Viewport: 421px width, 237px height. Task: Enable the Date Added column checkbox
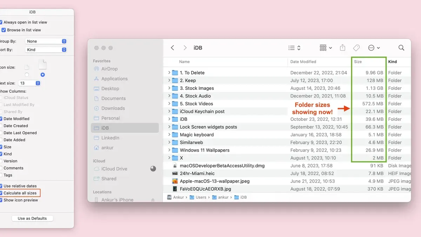[x=1, y=140]
